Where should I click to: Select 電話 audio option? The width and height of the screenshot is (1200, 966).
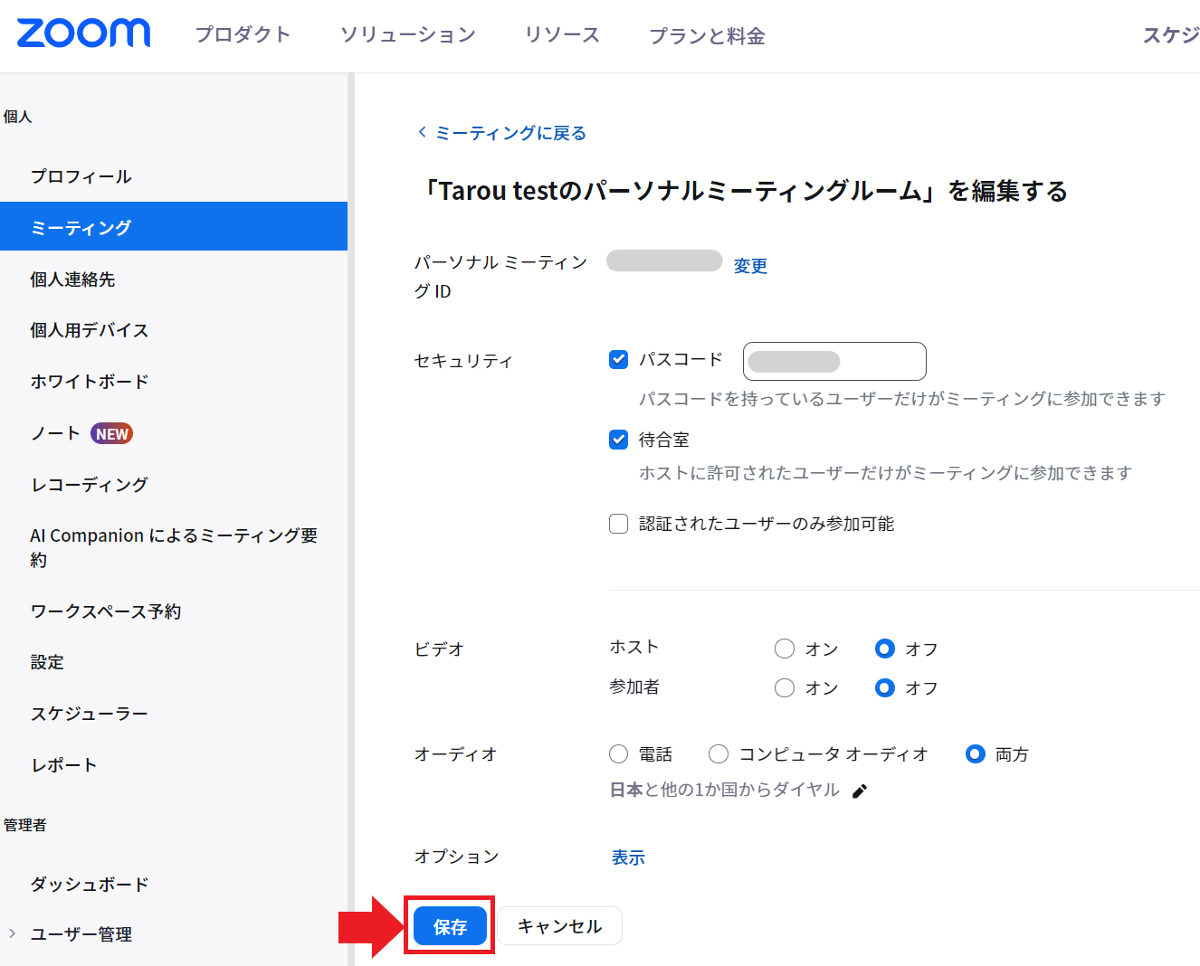(619, 754)
